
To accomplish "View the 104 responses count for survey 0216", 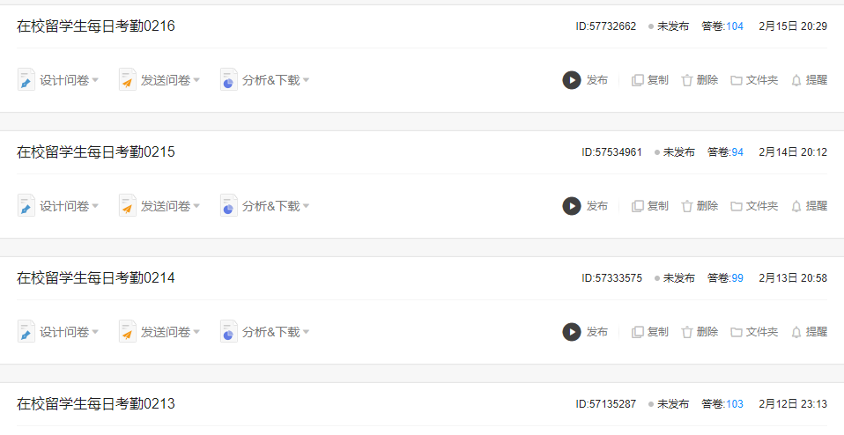I will (734, 26).
